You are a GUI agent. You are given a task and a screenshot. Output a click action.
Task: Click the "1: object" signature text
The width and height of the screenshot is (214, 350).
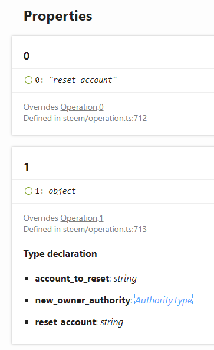[x=55, y=191]
